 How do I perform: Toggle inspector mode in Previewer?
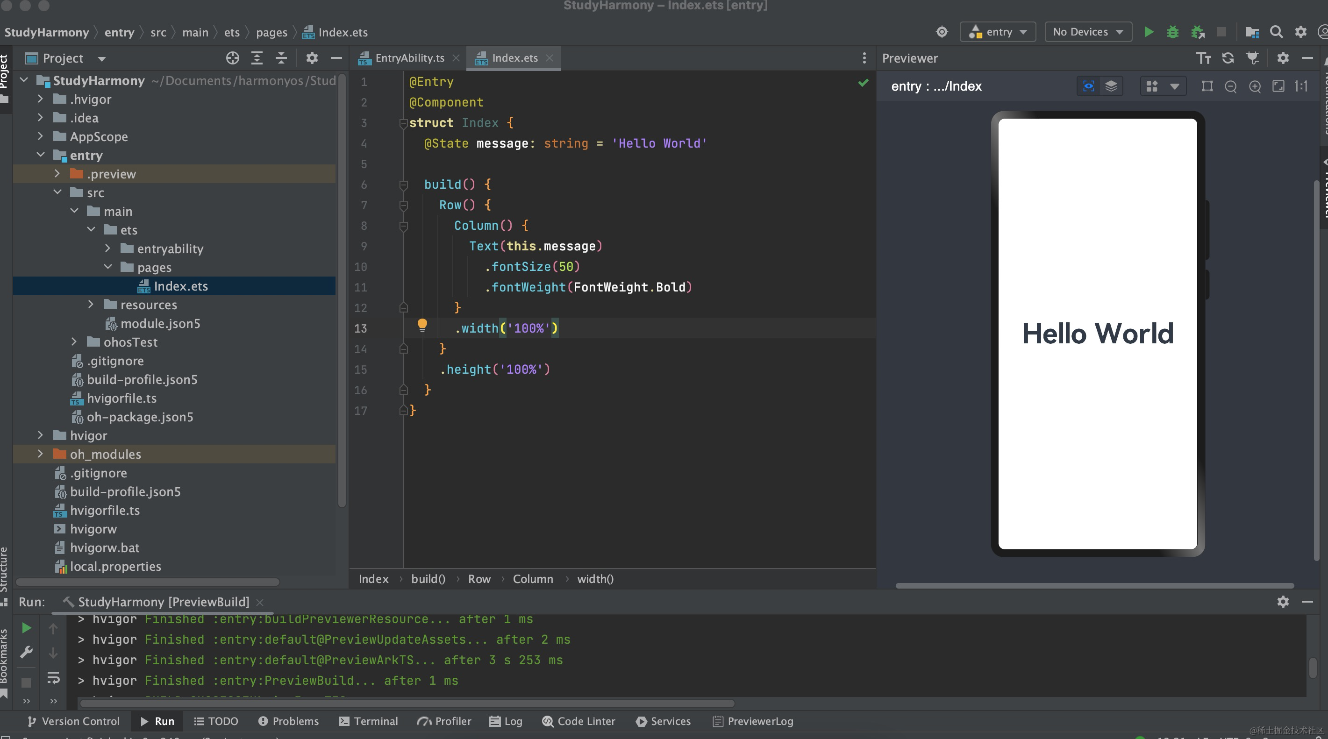[x=1088, y=86]
